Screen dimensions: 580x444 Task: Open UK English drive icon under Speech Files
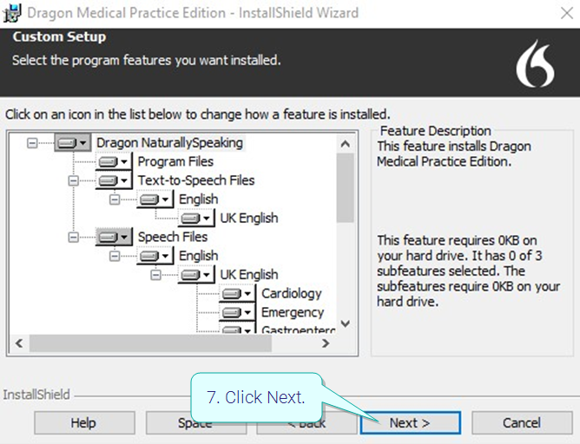[196, 274]
